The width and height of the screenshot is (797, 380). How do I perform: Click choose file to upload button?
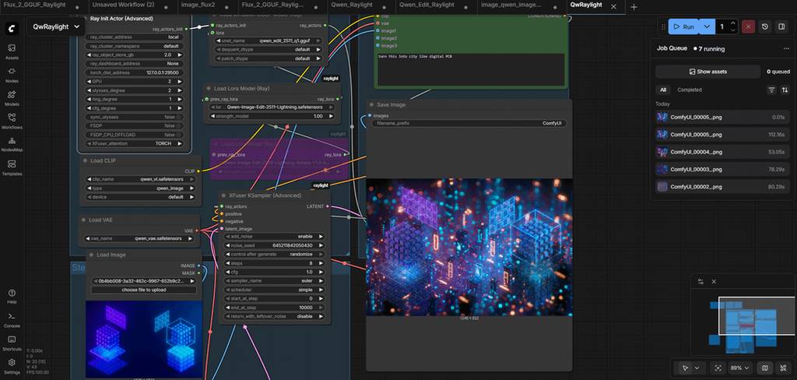click(143, 290)
